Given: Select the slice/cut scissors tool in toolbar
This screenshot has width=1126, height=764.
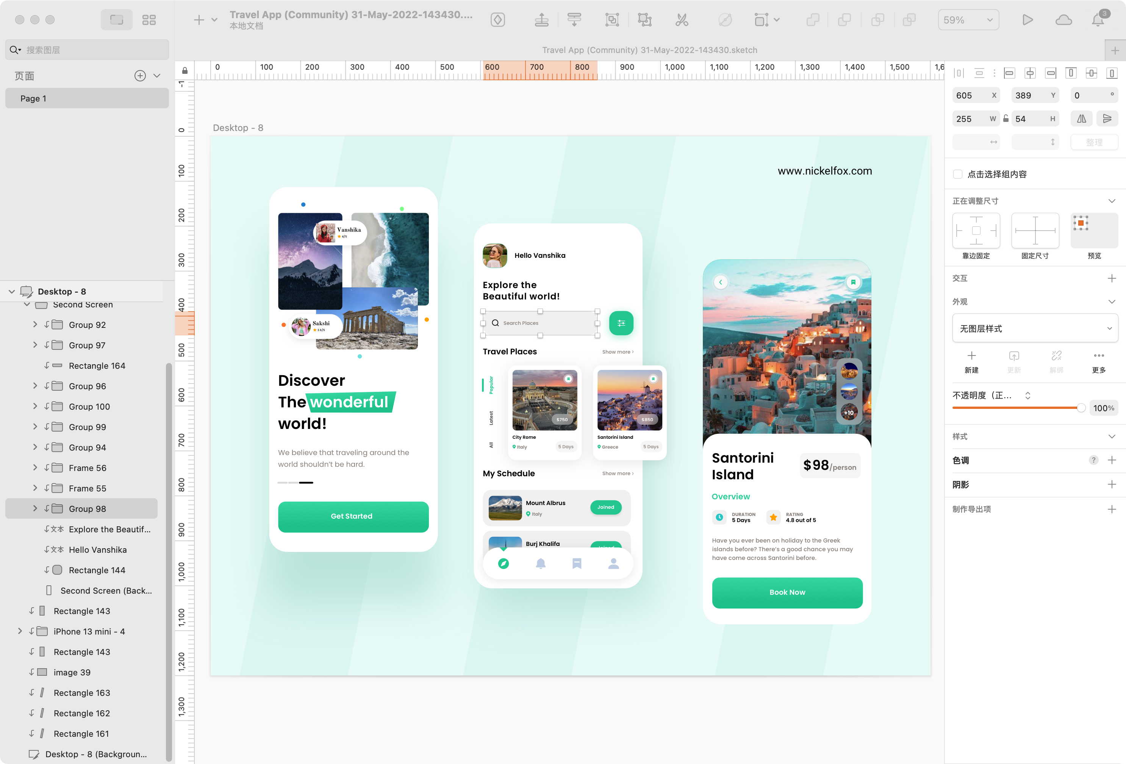Looking at the screenshot, I should tap(682, 20).
